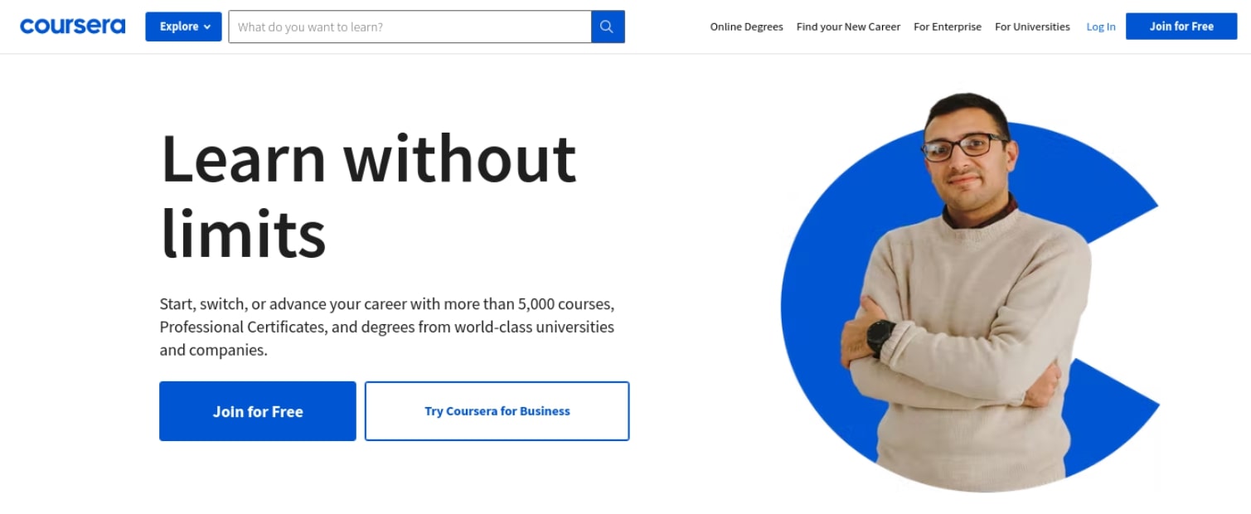Viewport: 1251px width, 514px height.
Task: Click the "Learn without limits" headline
Action: pyautogui.click(x=368, y=195)
